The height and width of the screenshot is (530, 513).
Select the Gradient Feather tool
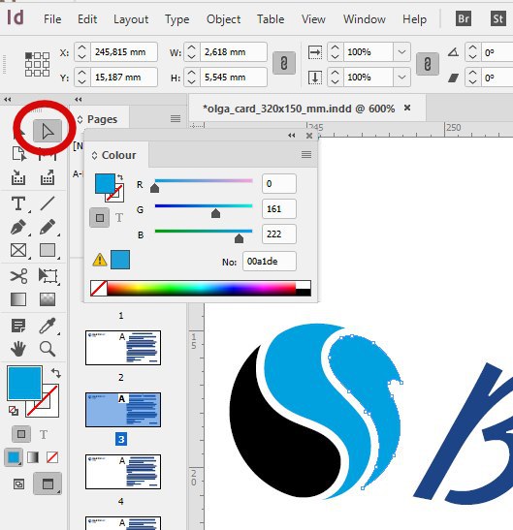tap(48, 299)
